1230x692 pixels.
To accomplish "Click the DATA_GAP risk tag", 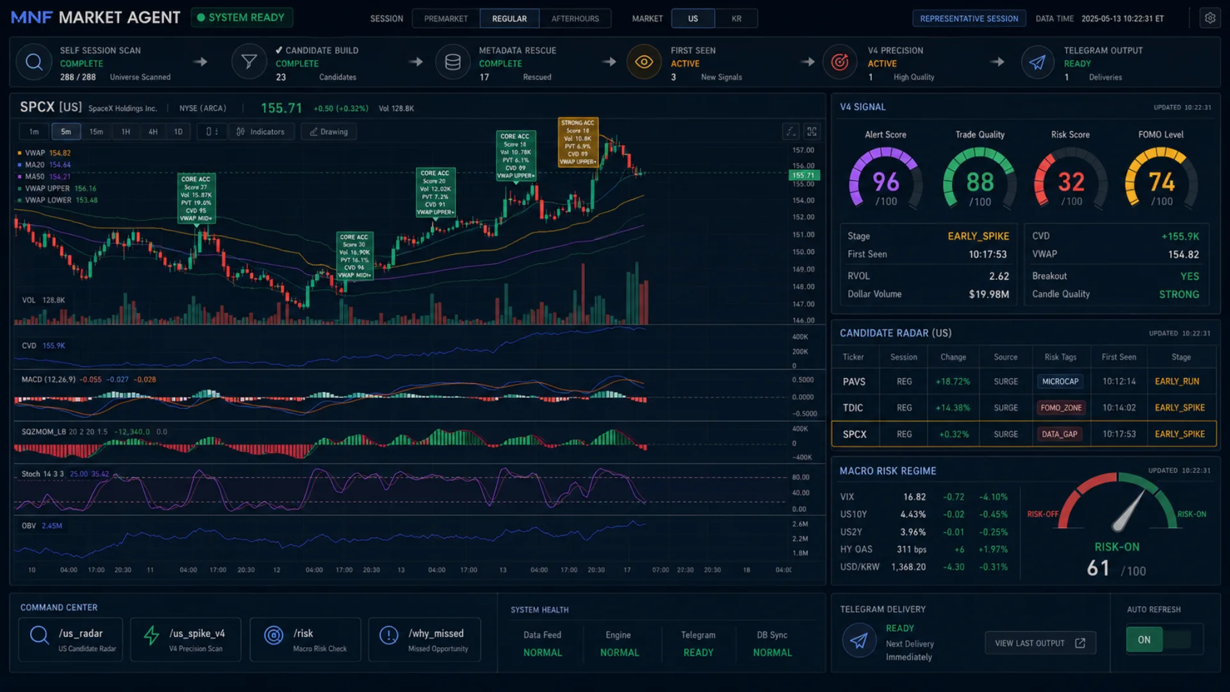I will [x=1060, y=434].
